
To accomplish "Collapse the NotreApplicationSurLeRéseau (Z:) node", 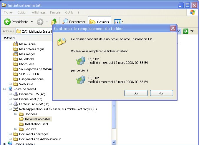I will [x=10, y=109].
